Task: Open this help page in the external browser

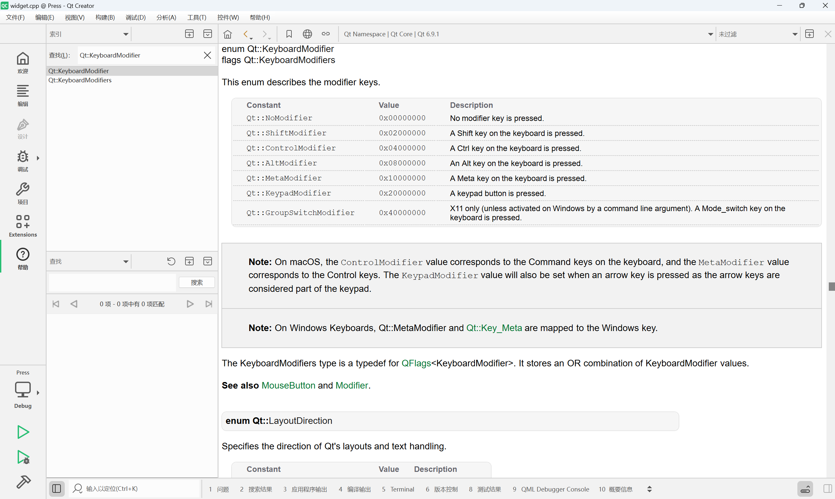Action: point(307,34)
